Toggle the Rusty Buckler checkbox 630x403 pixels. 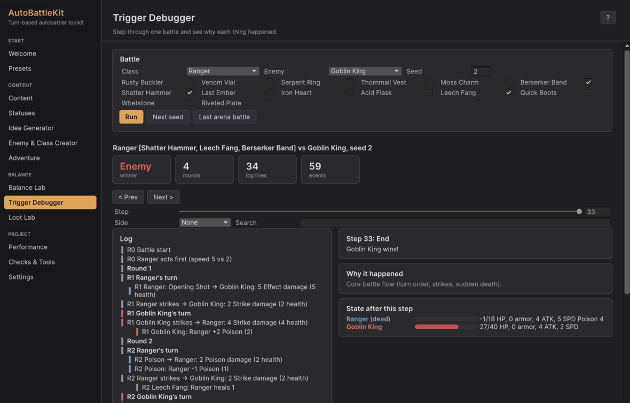[x=190, y=82]
